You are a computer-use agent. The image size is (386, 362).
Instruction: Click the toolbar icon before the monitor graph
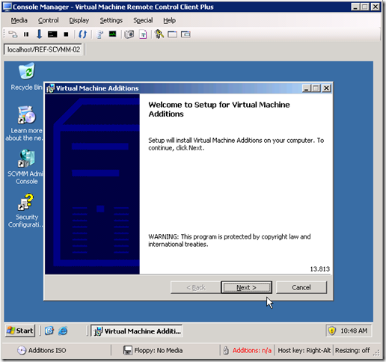click(x=99, y=34)
